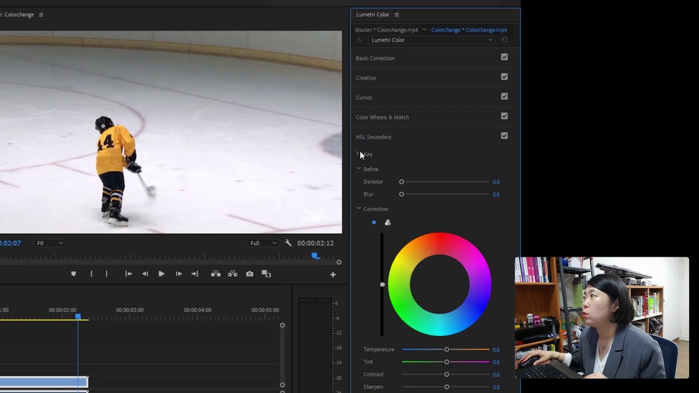Screen dimensions: 699x393
Task: Select the Lumetri Color panel tab
Action: pos(372,15)
